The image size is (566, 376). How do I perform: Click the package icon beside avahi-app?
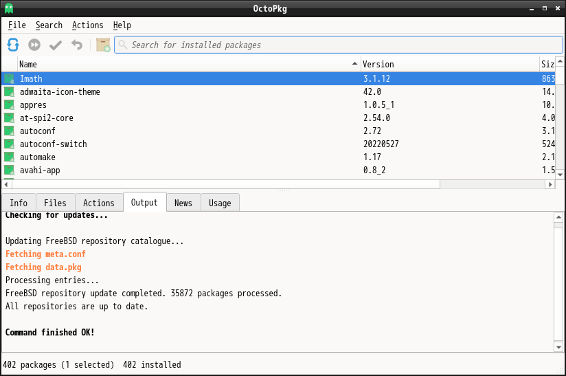[9, 170]
